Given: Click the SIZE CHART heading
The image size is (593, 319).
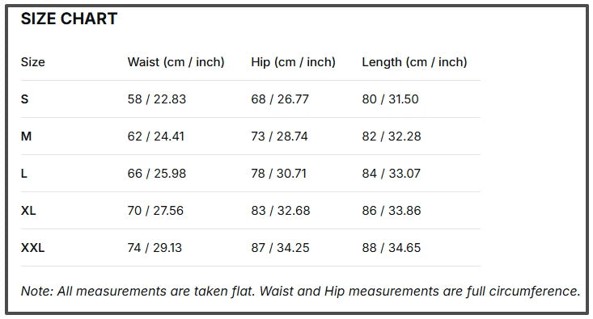Looking at the screenshot, I should click(69, 19).
